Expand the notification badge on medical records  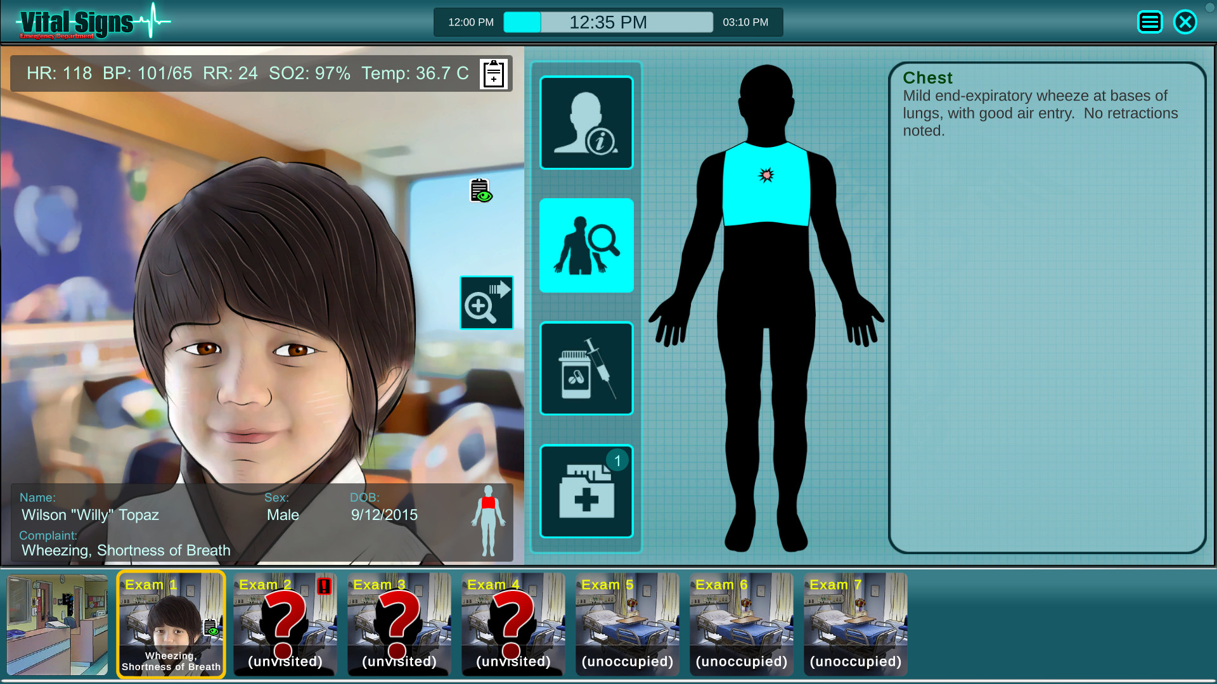click(x=616, y=460)
